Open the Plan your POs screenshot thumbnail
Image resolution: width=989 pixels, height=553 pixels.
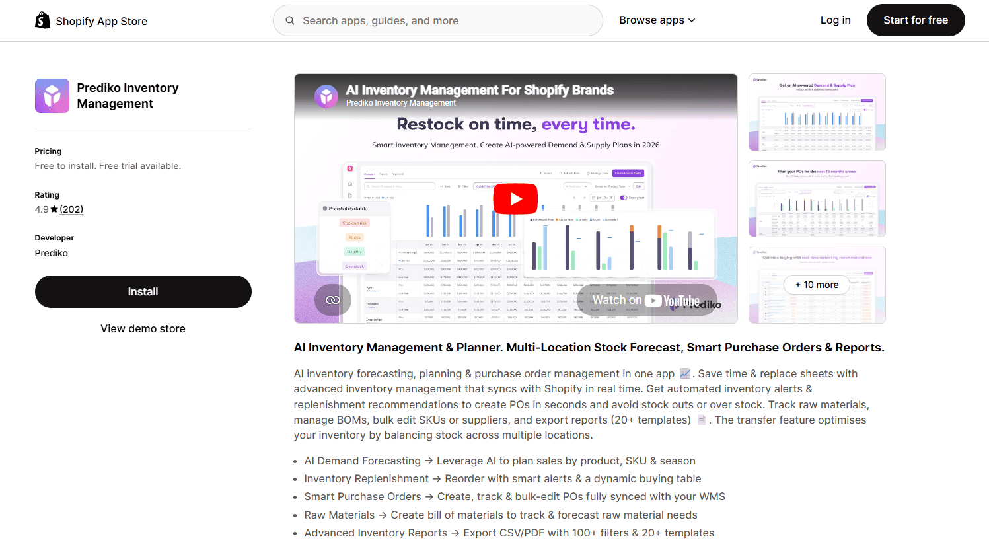tap(817, 198)
